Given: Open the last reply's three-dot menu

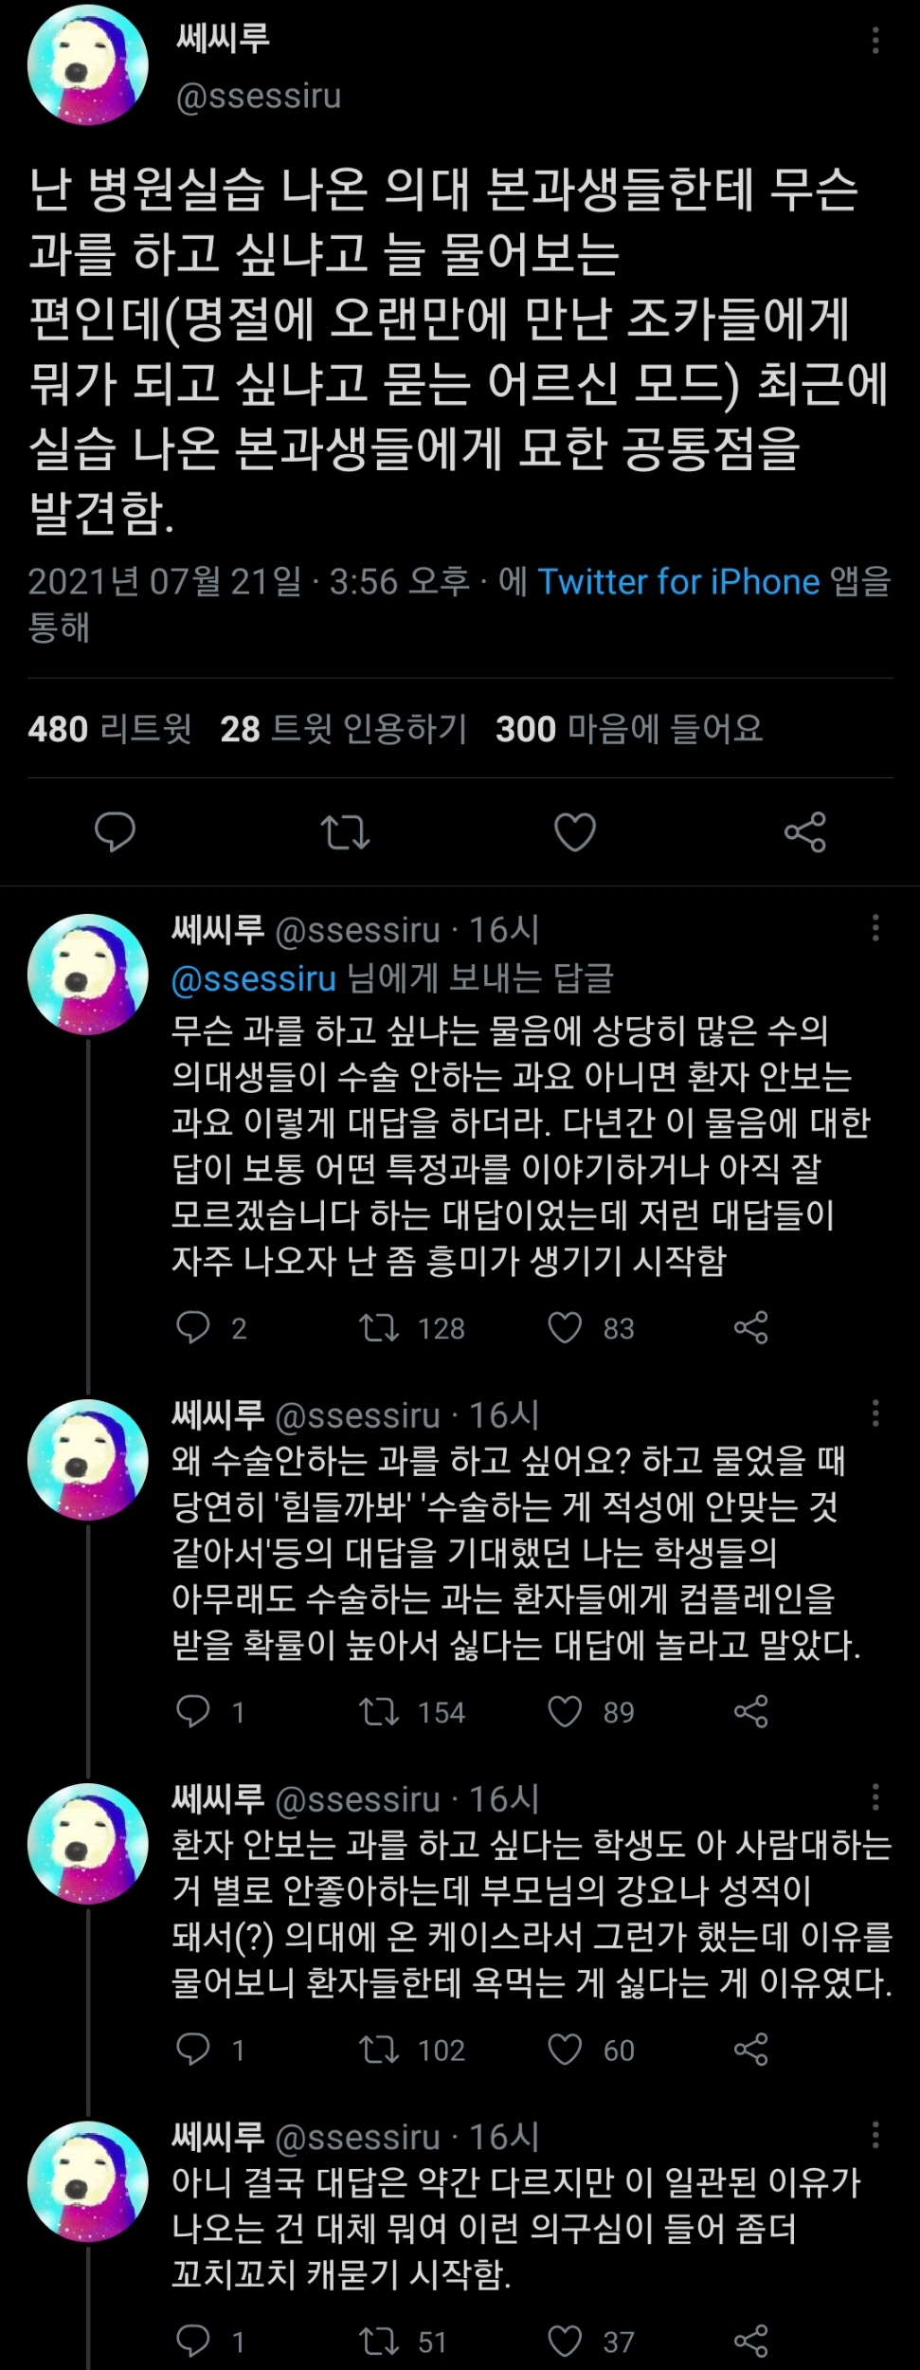Looking at the screenshot, I should (x=875, y=2135).
